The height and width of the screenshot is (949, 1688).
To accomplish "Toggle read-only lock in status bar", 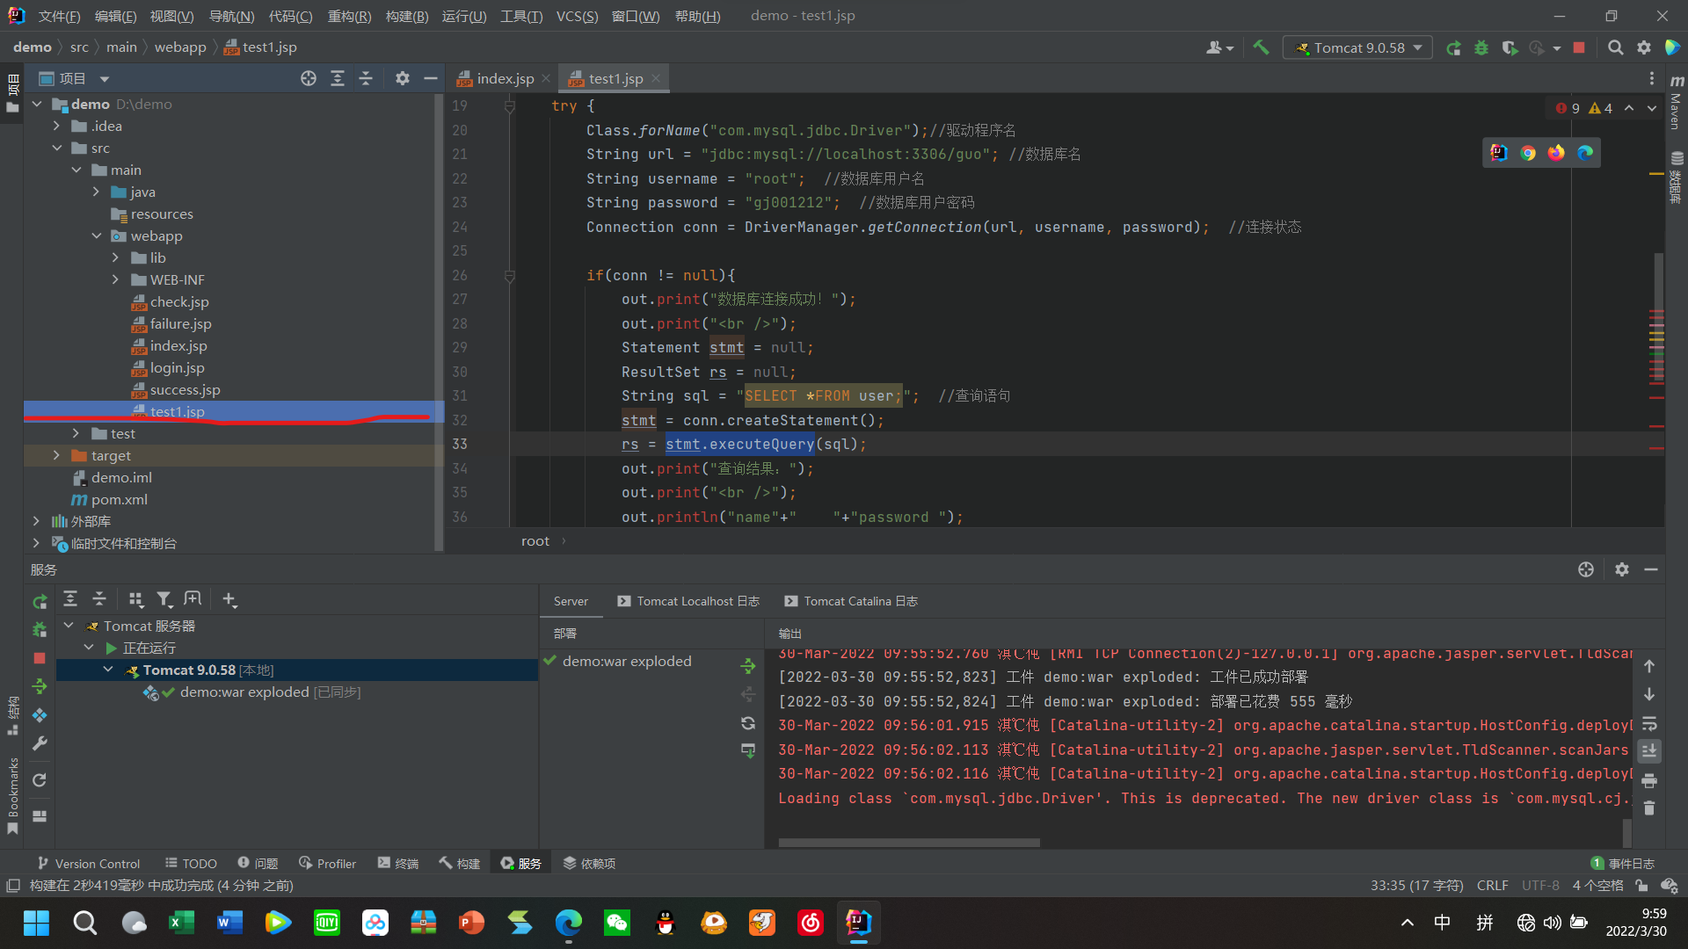I will click(x=1641, y=886).
